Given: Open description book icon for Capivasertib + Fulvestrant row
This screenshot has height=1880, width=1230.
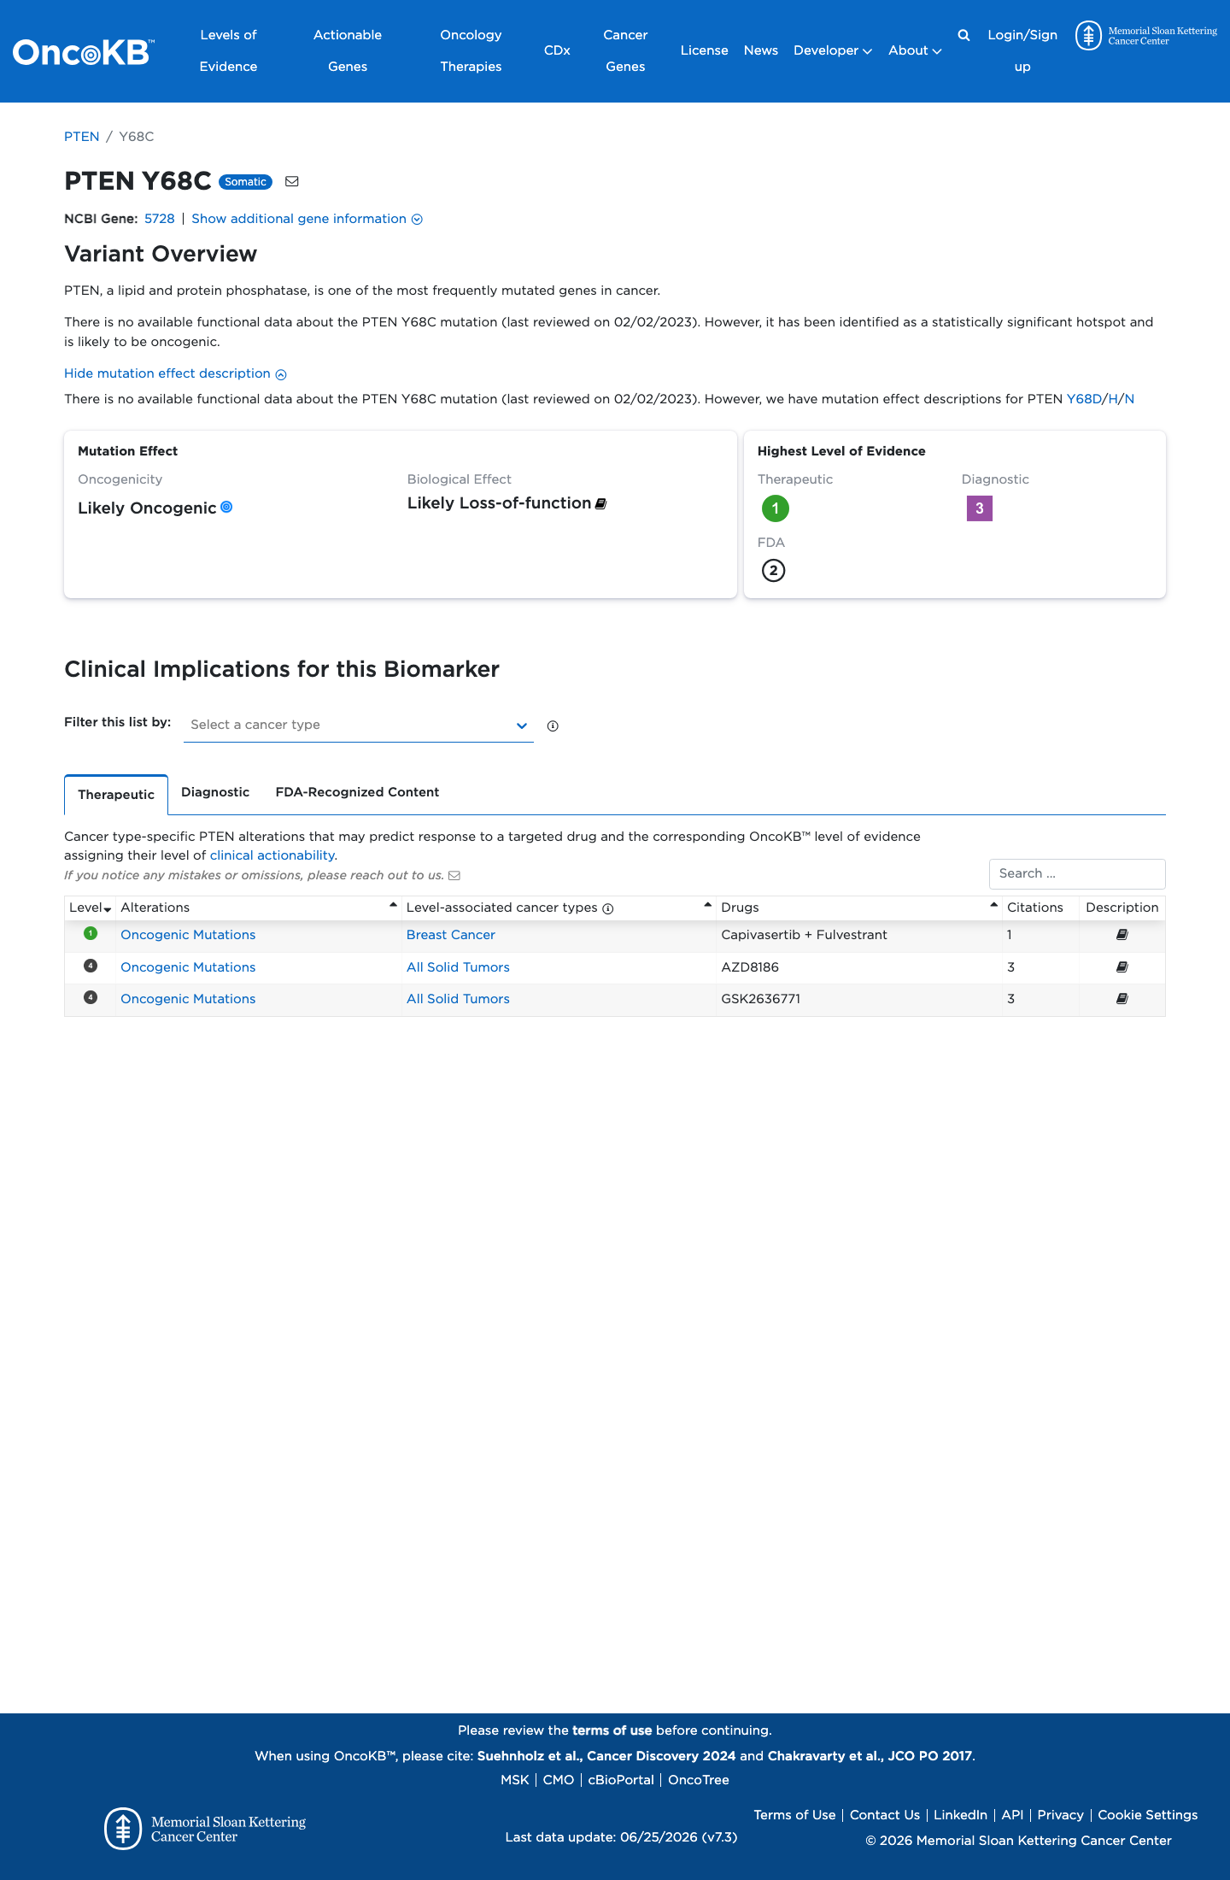Looking at the screenshot, I should [x=1122, y=935].
